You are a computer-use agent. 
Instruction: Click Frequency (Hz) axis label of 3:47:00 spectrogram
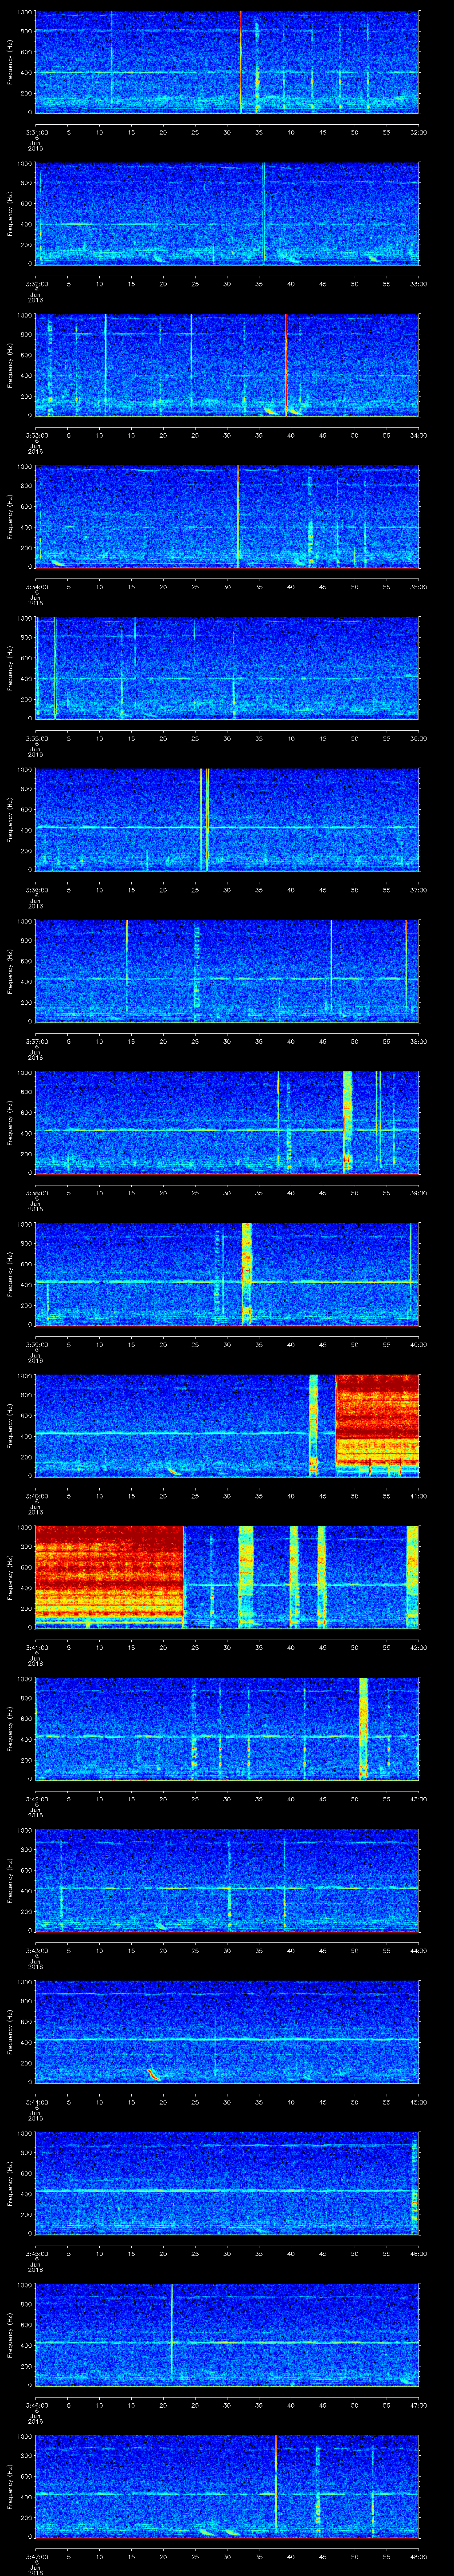pos(10,2486)
